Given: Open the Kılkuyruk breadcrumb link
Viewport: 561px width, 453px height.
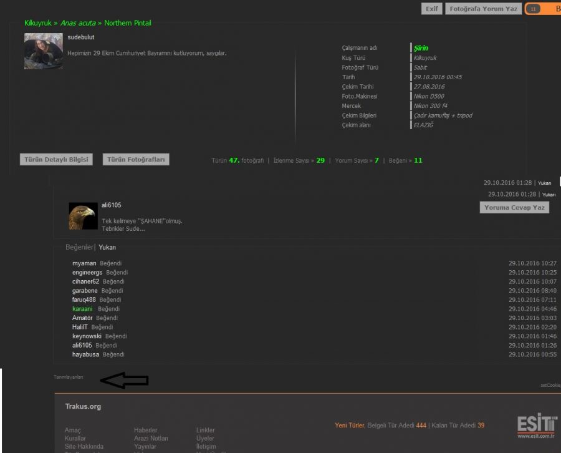Looking at the screenshot, I should pos(38,23).
